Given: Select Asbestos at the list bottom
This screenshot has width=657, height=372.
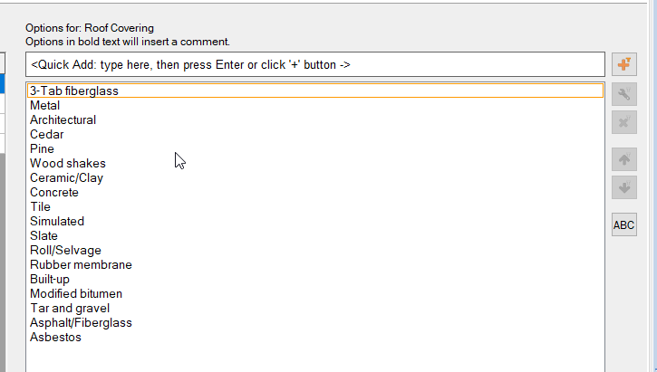Looking at the screenshot, I should coord(55,338).
